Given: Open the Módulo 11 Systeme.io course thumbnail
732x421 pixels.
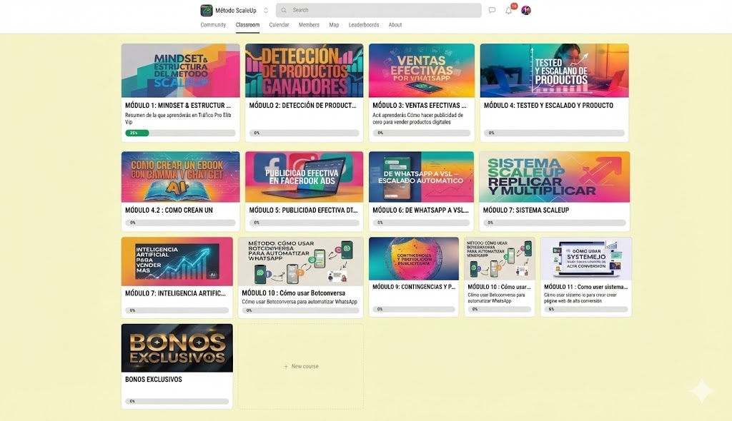Looking at the screenshot, I should pyautogui.click(x=585, y=258).
